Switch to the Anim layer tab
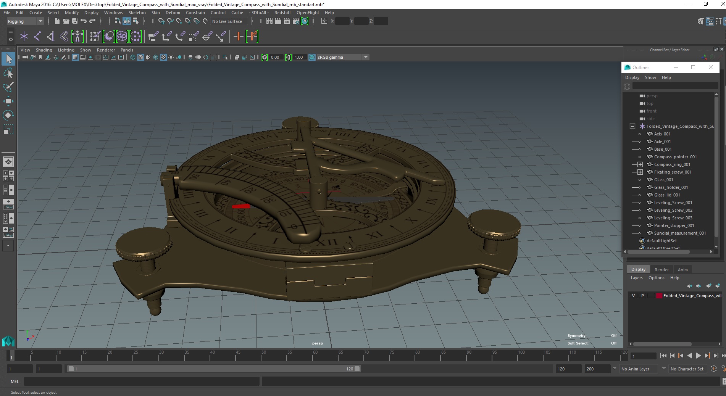The height and width of the screenshot is (396, 726). click(x=682, y=270)
